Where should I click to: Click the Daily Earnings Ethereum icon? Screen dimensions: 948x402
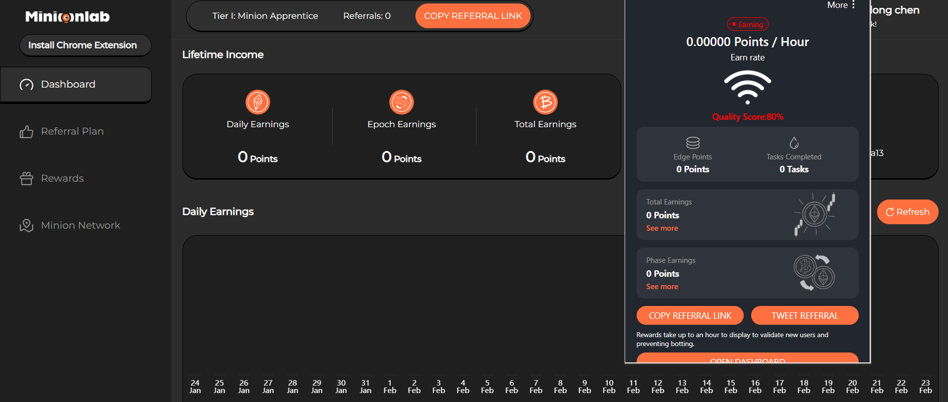pyautogui.click(x=258, y=102)
